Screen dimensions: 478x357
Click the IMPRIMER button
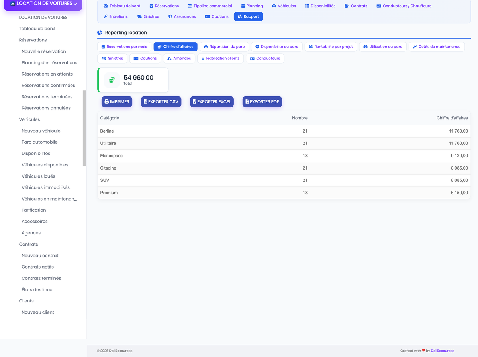coord(117,102)
